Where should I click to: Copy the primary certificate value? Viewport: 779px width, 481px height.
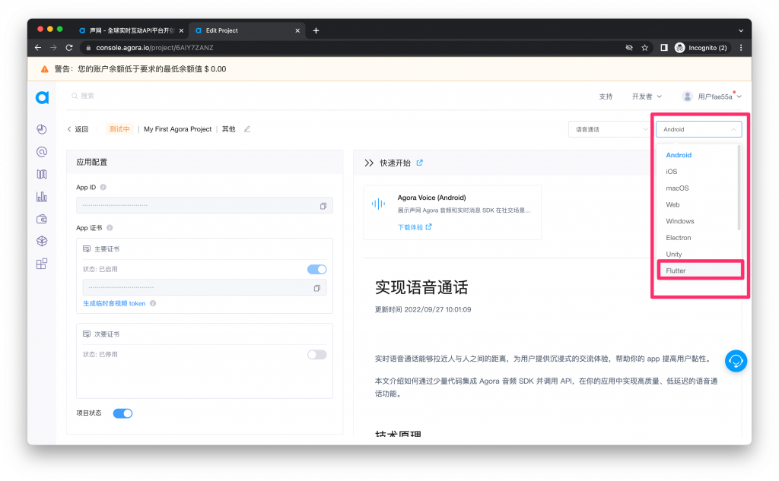click(317, 288)
